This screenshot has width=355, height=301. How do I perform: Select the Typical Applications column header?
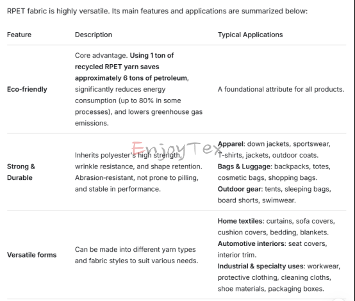pos(250,35)
